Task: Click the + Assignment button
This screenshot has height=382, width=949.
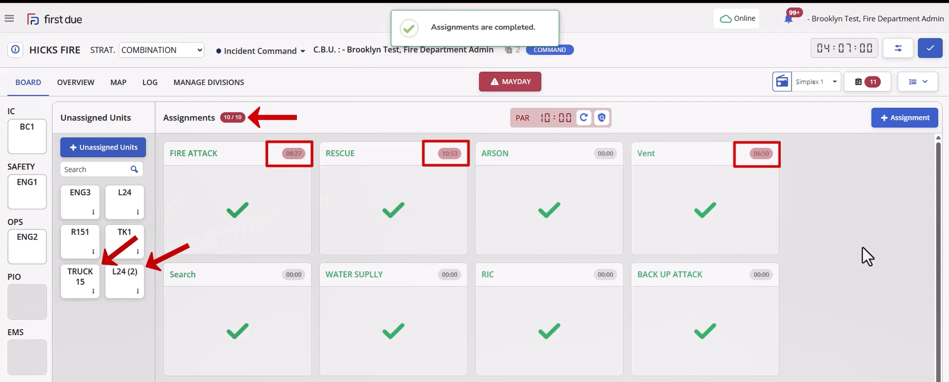Action: pyautogui.click(x=904, y=118)
